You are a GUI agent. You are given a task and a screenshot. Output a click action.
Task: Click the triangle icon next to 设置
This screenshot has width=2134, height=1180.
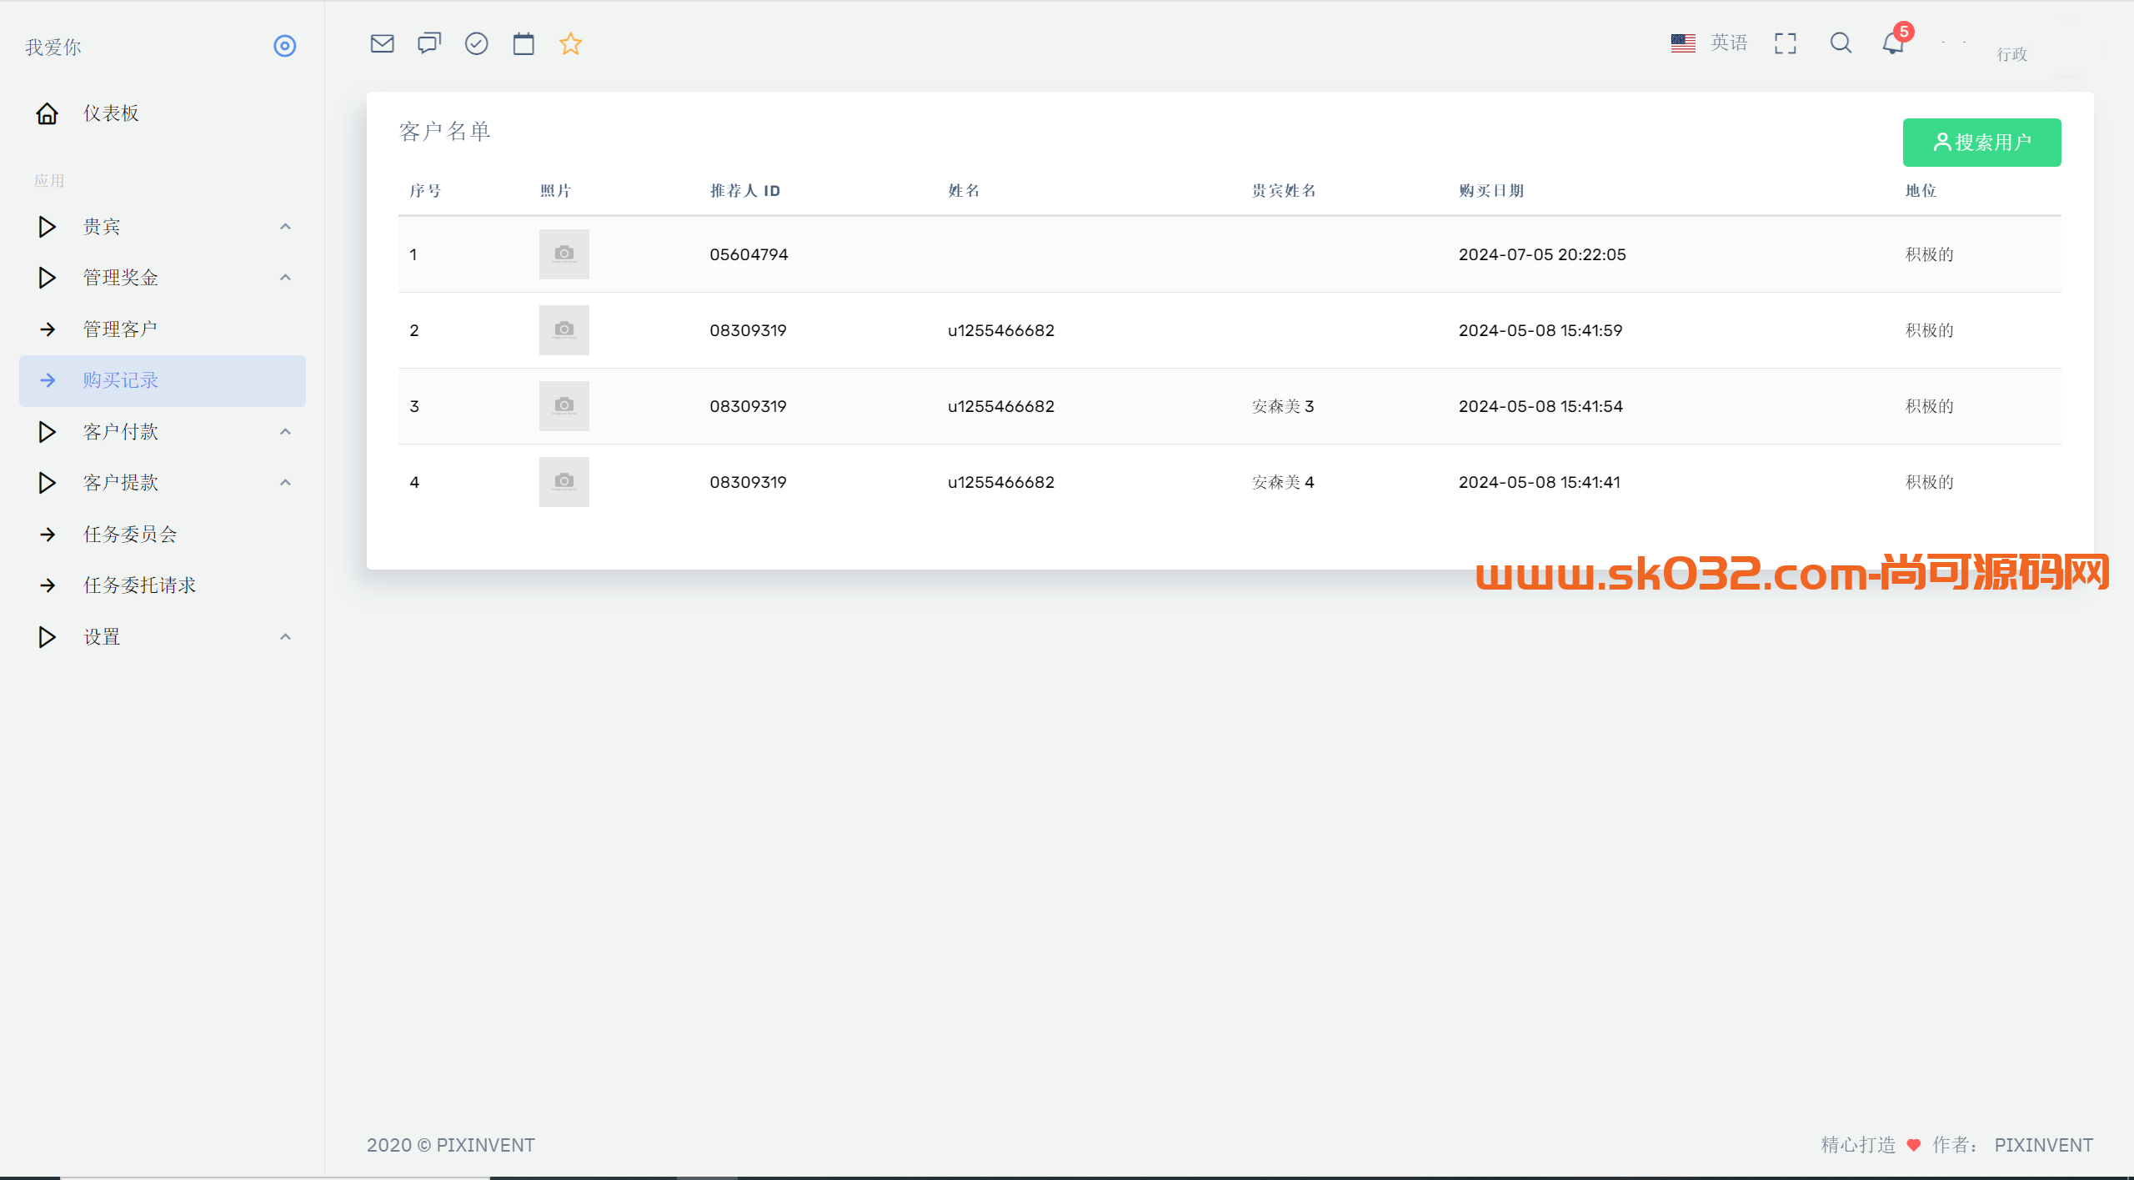click(x=47, y=637)
